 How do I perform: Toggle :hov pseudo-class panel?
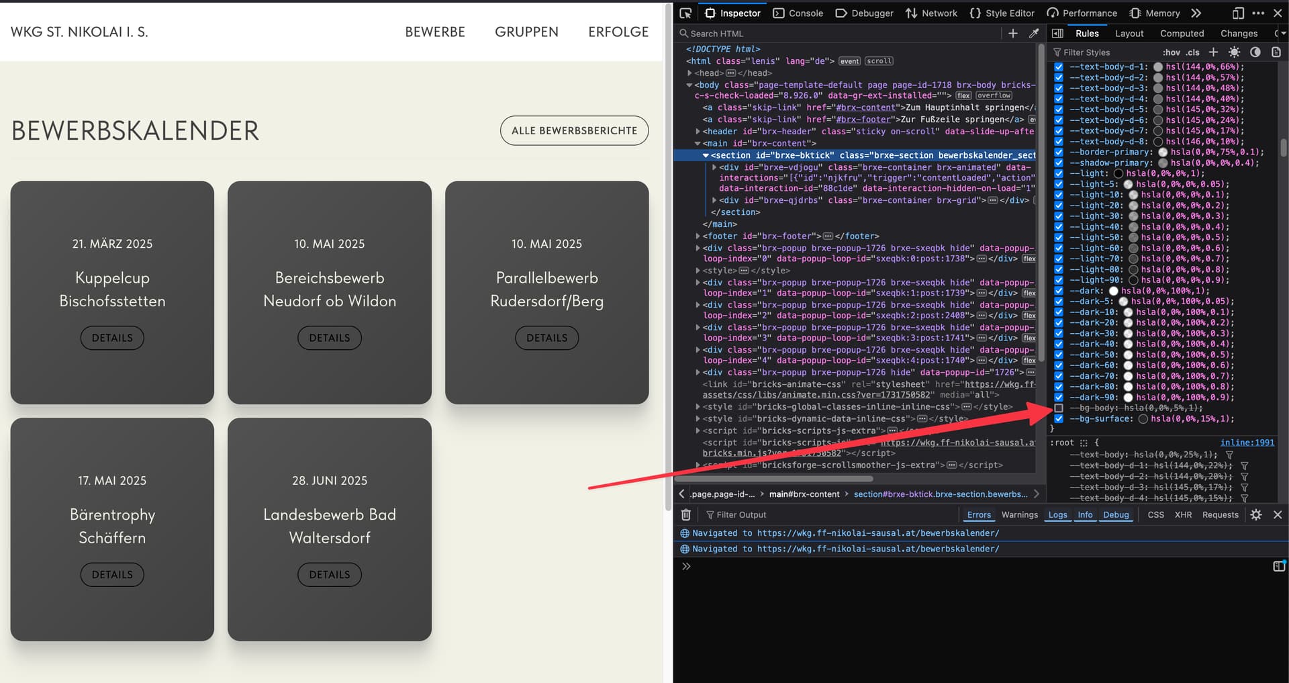point(1172,52)
